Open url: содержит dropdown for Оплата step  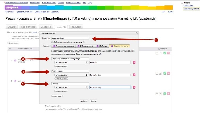click(71, 87)
